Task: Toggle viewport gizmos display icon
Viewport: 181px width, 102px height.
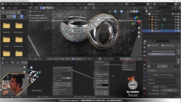Action: pos(115,11)
